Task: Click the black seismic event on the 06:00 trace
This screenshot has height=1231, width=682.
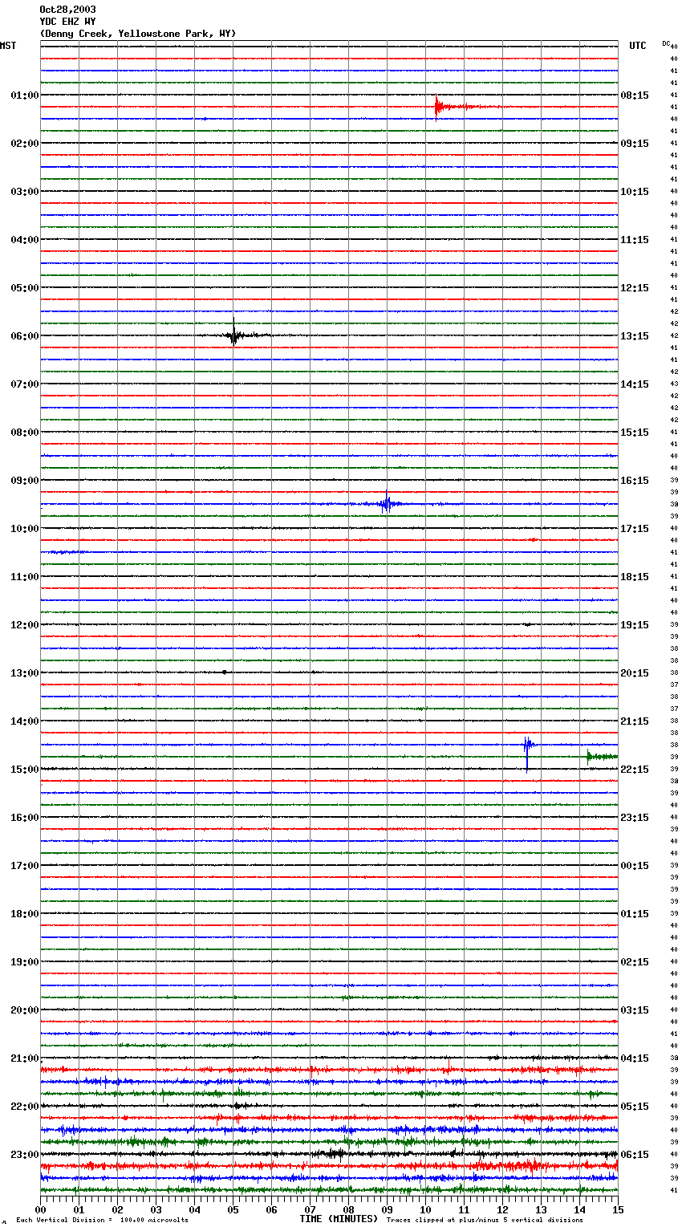Action: tap(233, 334)
